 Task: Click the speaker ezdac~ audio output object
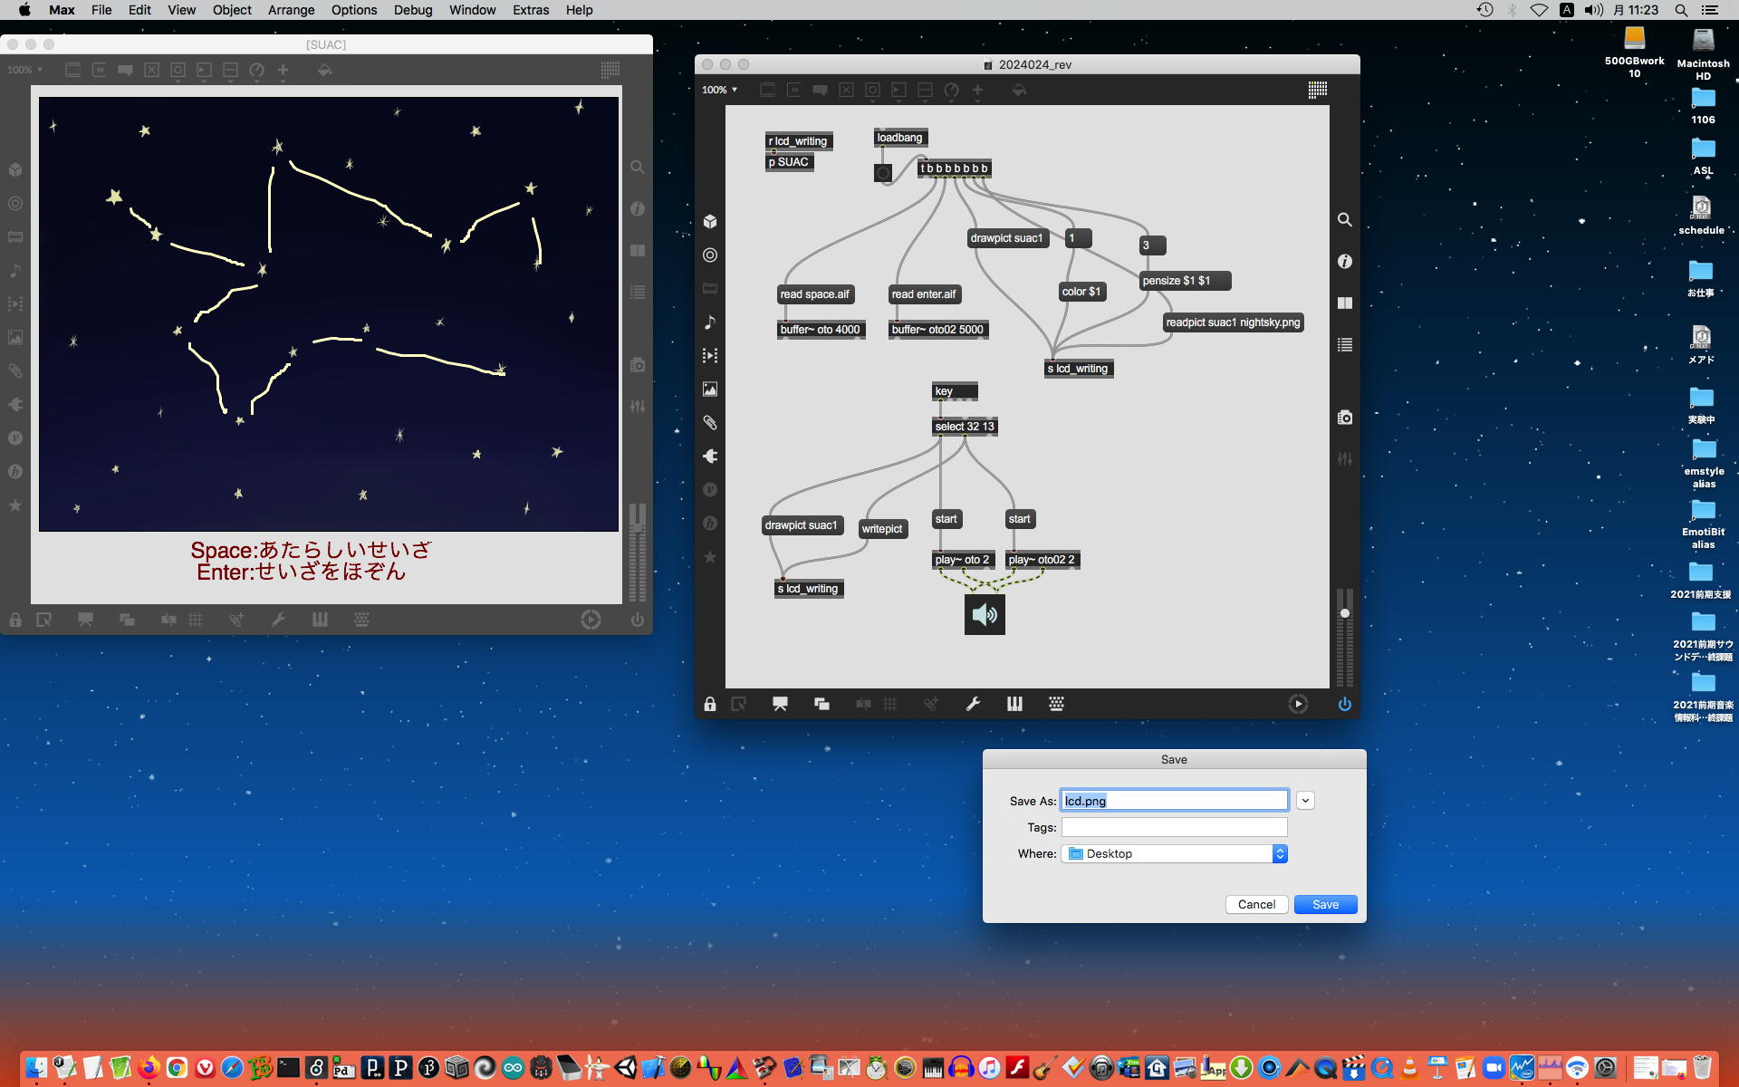point(985,615)
